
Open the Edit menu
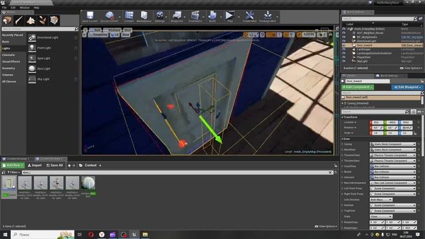pos(13,7)
